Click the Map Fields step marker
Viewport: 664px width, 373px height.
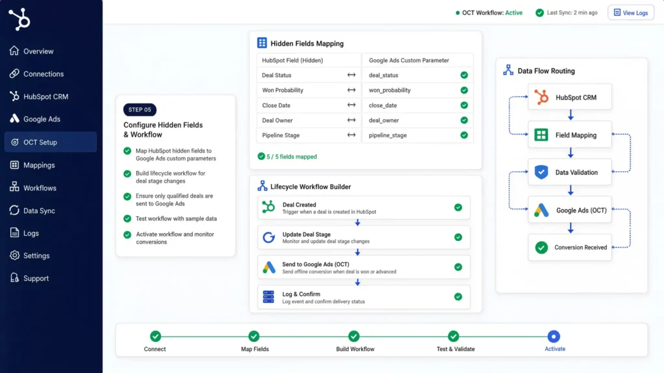[x=254, y=336]
